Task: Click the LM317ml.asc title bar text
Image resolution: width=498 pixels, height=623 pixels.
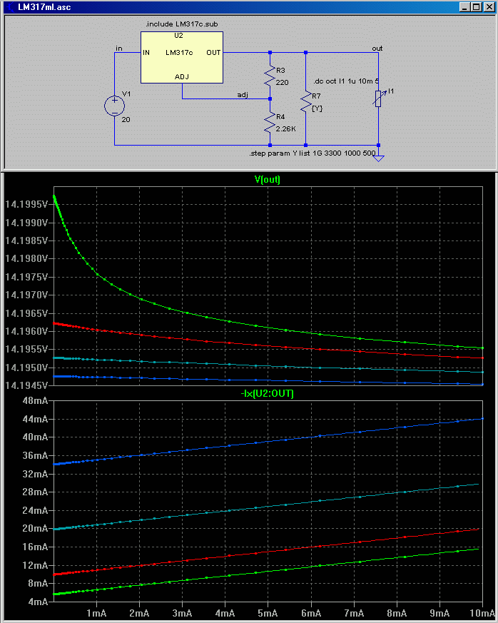Action: tap(44, 7)
